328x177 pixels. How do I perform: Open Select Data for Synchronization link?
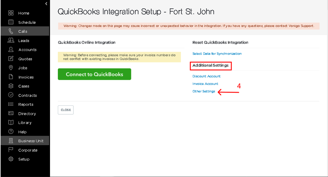pyautogui.click(x=217, y=54)
